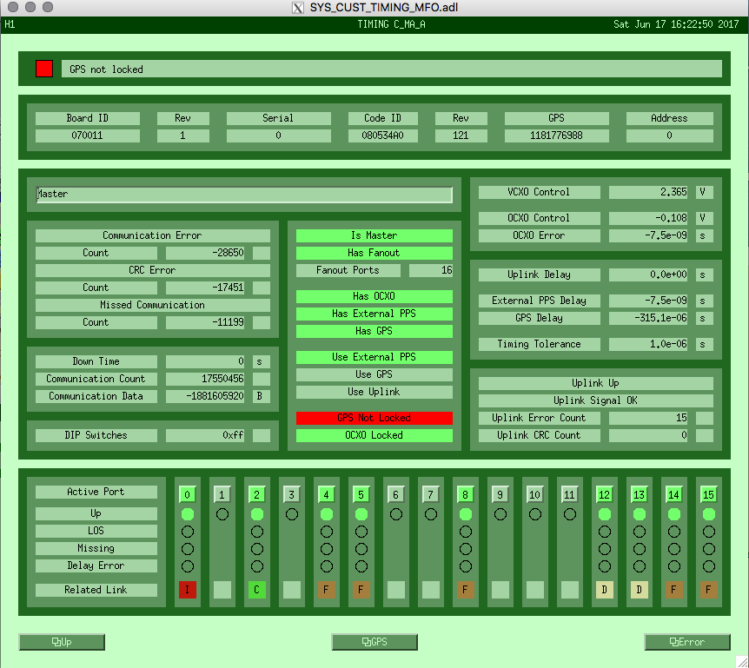This screenshot has width=749, height=668.
Task: Click the green C related link of port 2
Action: [257, 590]
